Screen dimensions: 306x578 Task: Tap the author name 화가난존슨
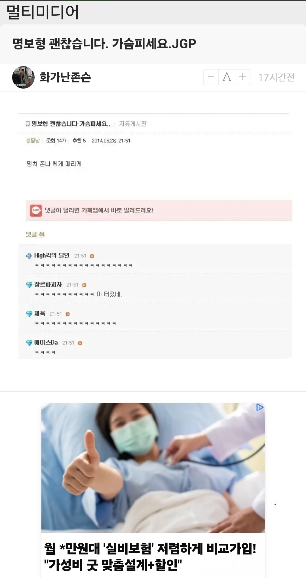[65, 77]
